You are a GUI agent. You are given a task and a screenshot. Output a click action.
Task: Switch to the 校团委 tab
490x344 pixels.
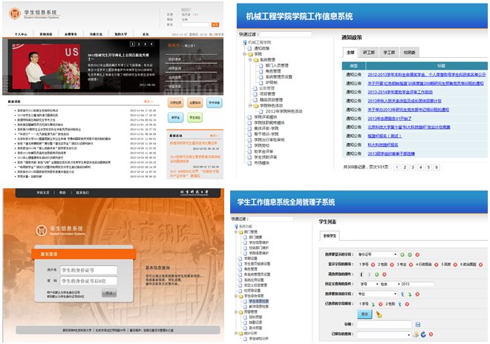[409, 53]
